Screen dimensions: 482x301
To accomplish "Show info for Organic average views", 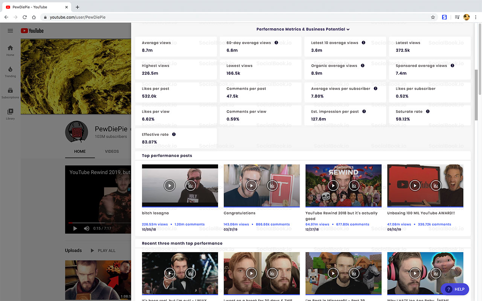I will click(363, 65).
